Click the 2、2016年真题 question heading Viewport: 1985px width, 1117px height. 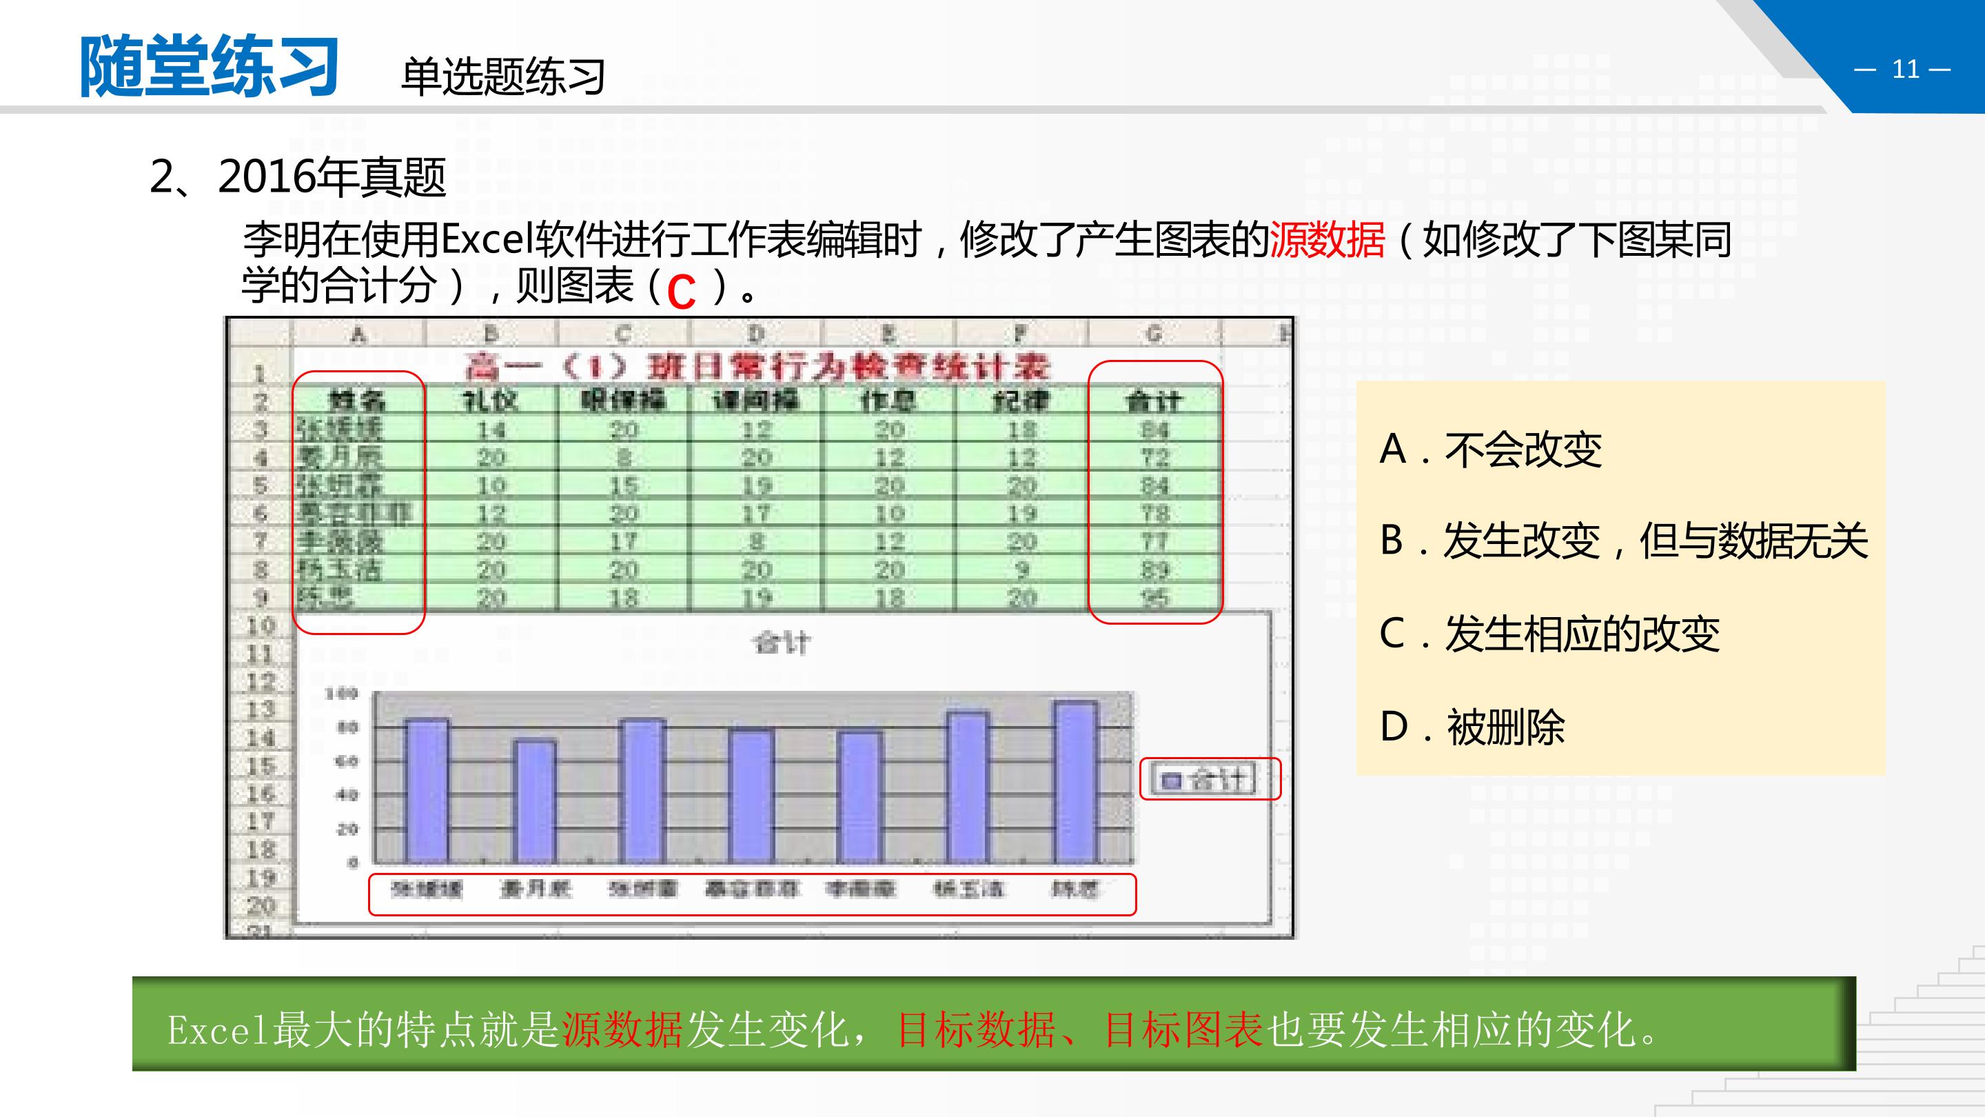click(x=298, y=177)
